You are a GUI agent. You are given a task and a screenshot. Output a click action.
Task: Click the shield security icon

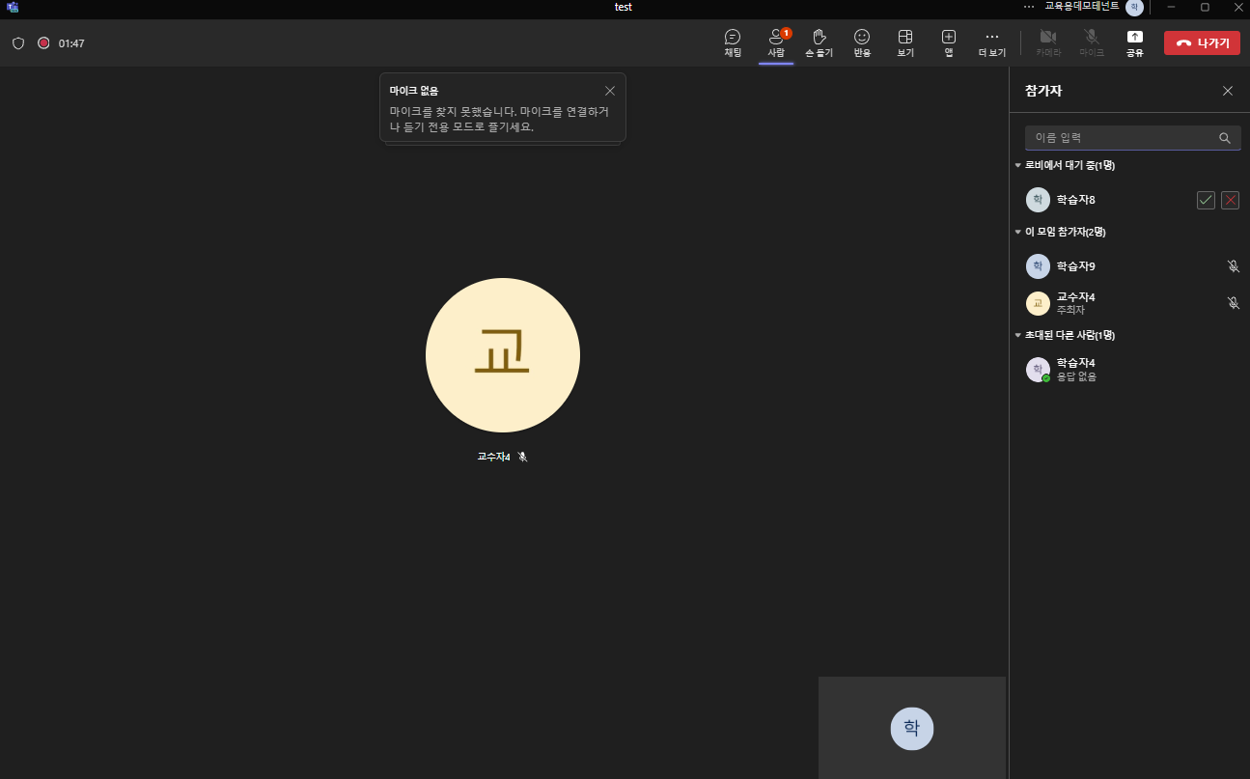[x=17, y=43]
